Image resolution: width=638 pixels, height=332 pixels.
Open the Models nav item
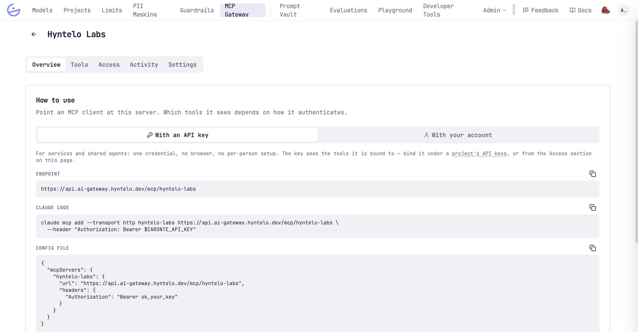click(x=42, y=10)
